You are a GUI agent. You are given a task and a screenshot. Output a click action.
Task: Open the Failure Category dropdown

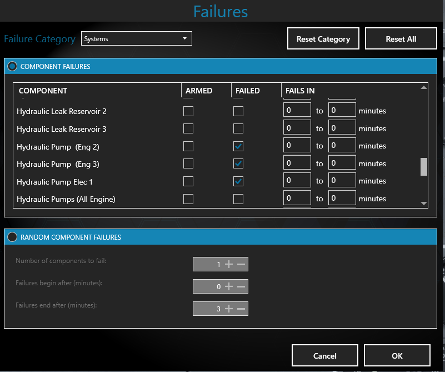pyautogui.click(x=136, y=38)
